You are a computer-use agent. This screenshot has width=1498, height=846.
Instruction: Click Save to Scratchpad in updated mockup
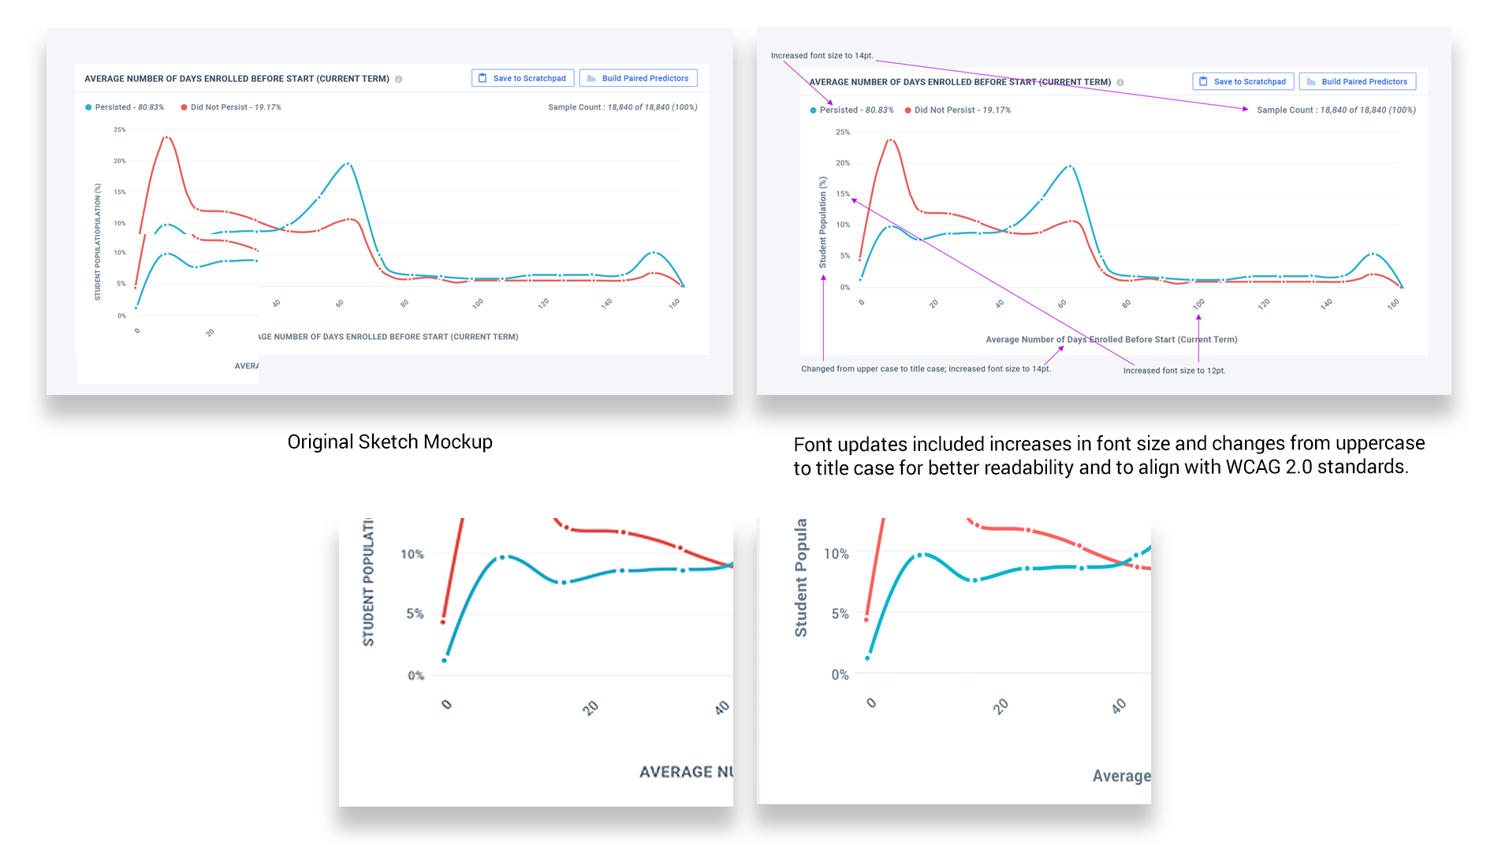tap(1243, 81)
